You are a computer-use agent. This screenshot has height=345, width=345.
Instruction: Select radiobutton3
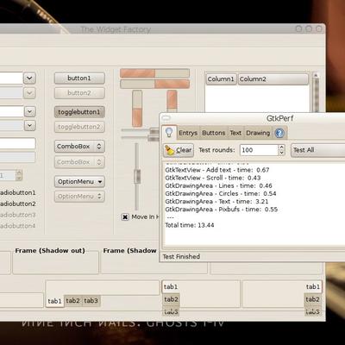coord(17,215)
